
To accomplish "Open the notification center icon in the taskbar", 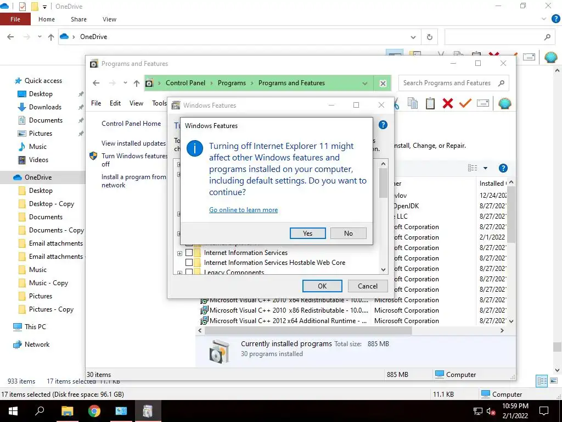I will [544, 411].
